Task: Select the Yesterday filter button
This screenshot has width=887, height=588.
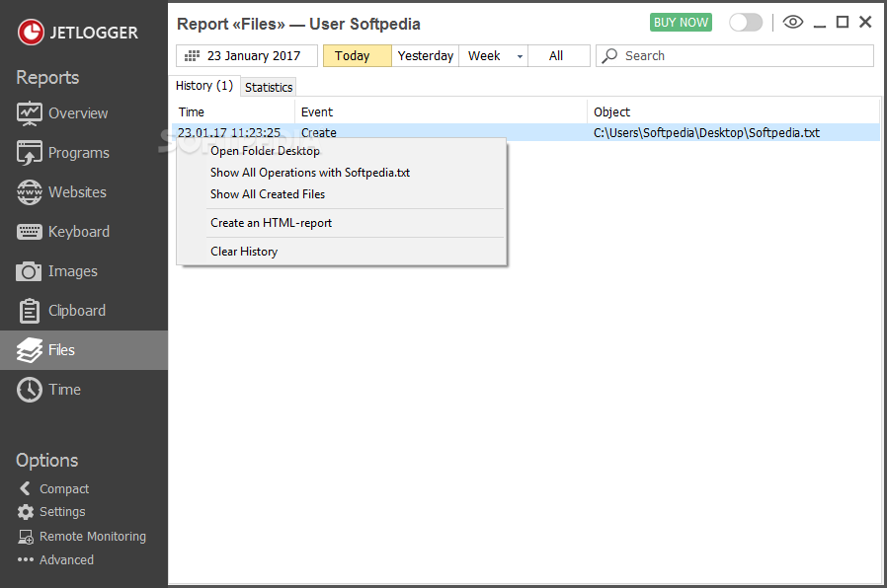Action: (x=426, y=55)
